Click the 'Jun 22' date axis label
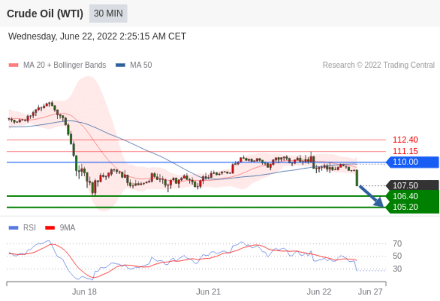440x301 pixels. tap(319, 292)
